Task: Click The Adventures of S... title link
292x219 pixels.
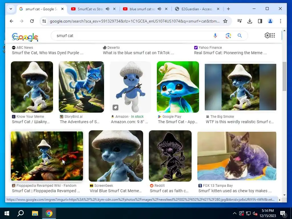Action: coord(80,122)
